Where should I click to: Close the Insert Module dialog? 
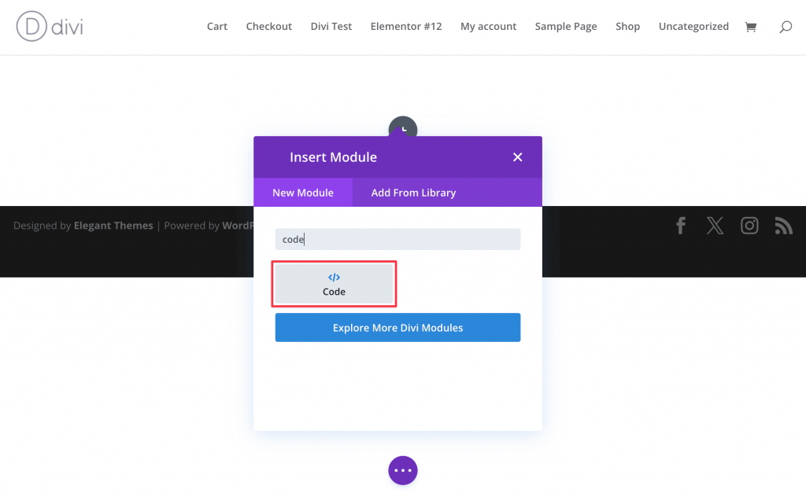[517, 157]
